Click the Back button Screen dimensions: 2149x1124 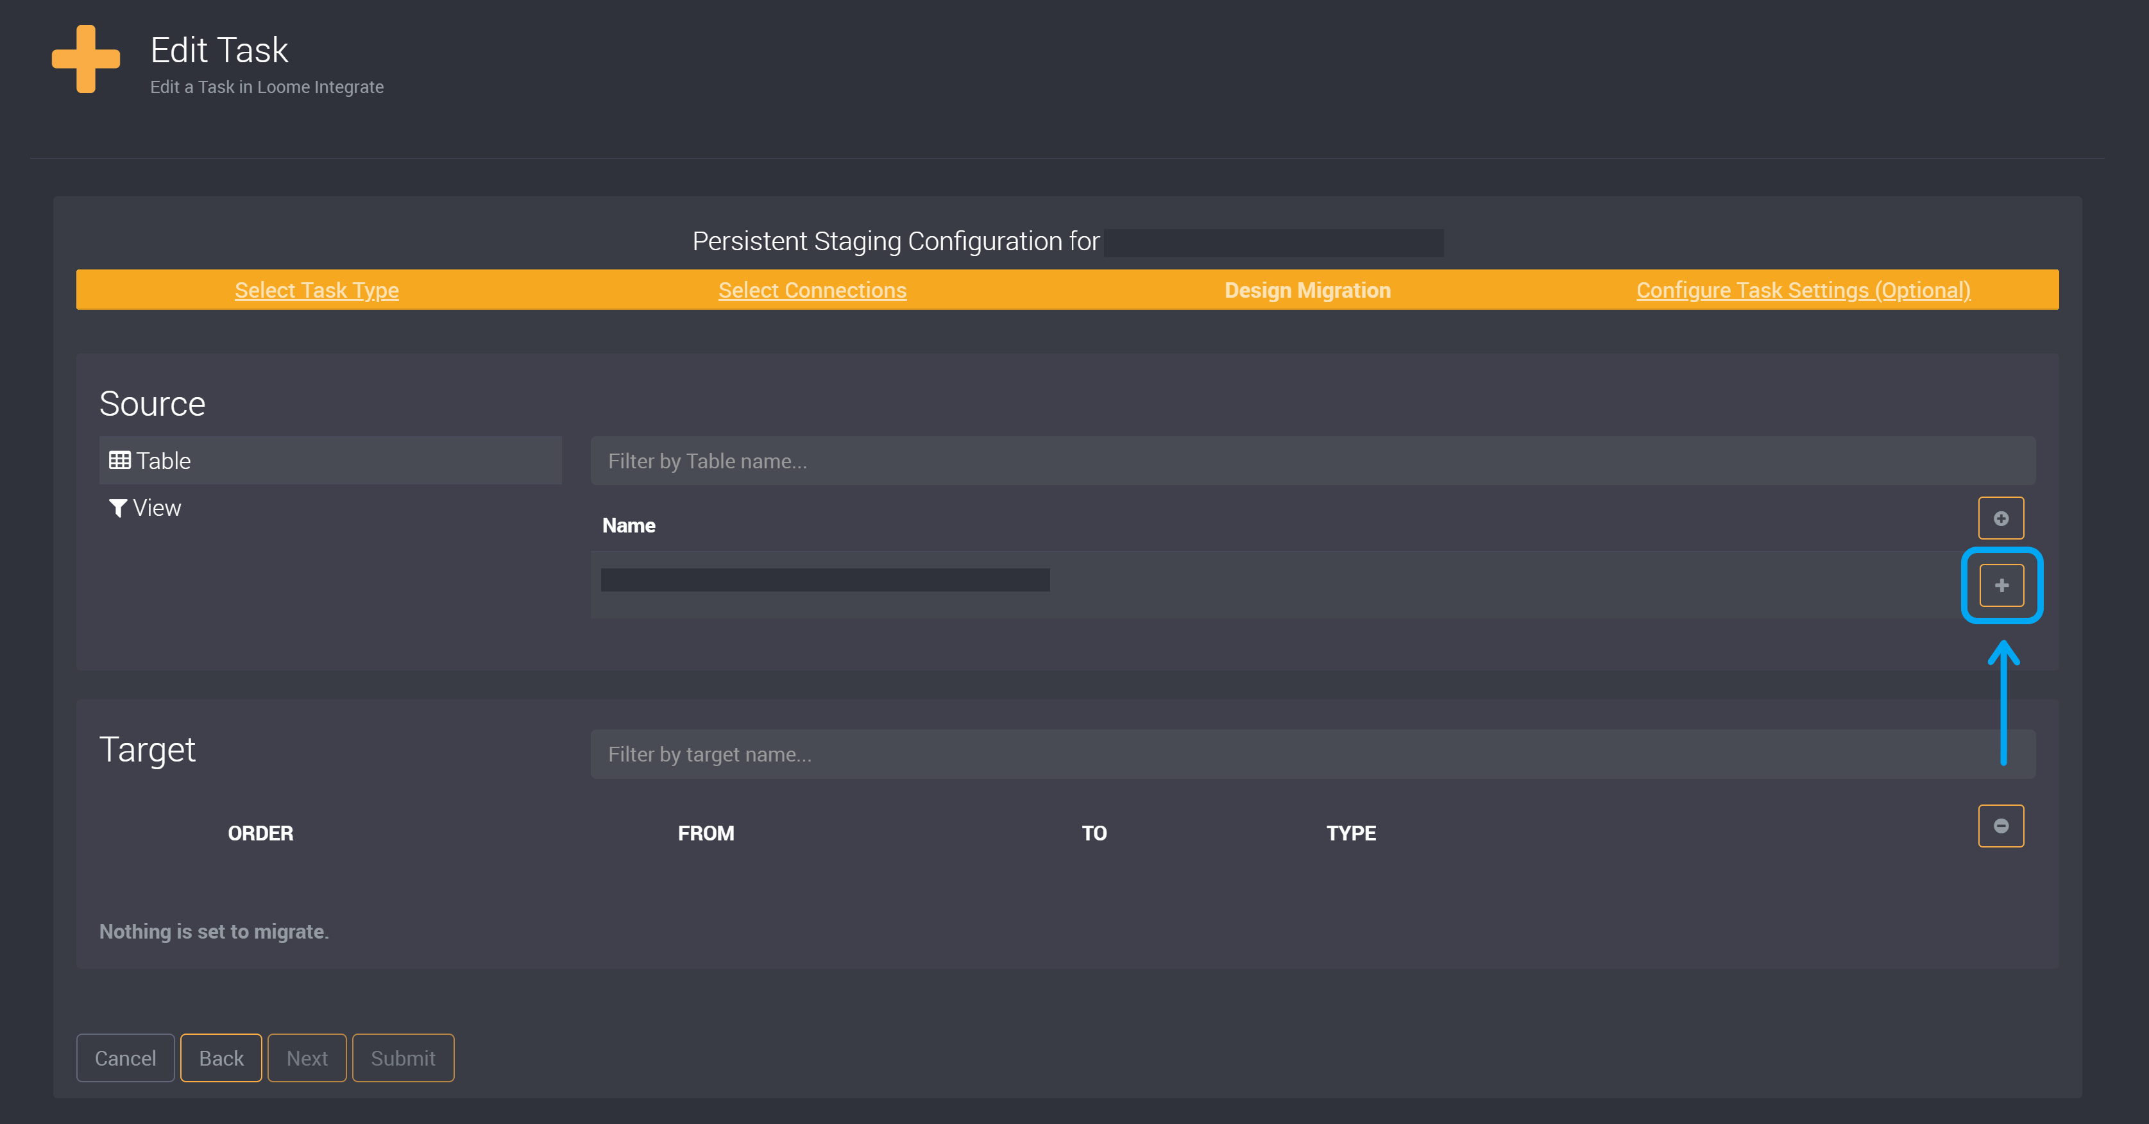[220, 1057]
